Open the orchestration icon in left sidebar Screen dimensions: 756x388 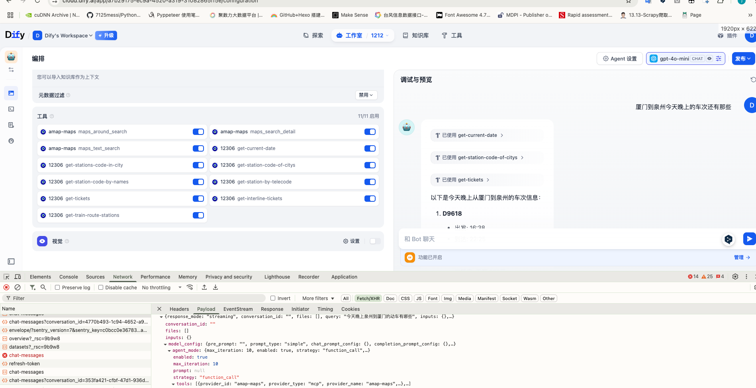coord(11,93)
